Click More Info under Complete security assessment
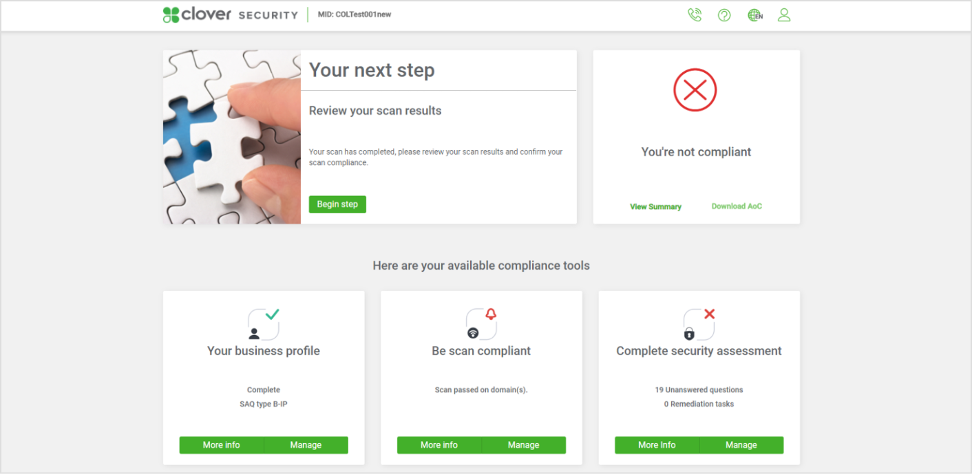972x474 pixels. (x=657, y=445)
